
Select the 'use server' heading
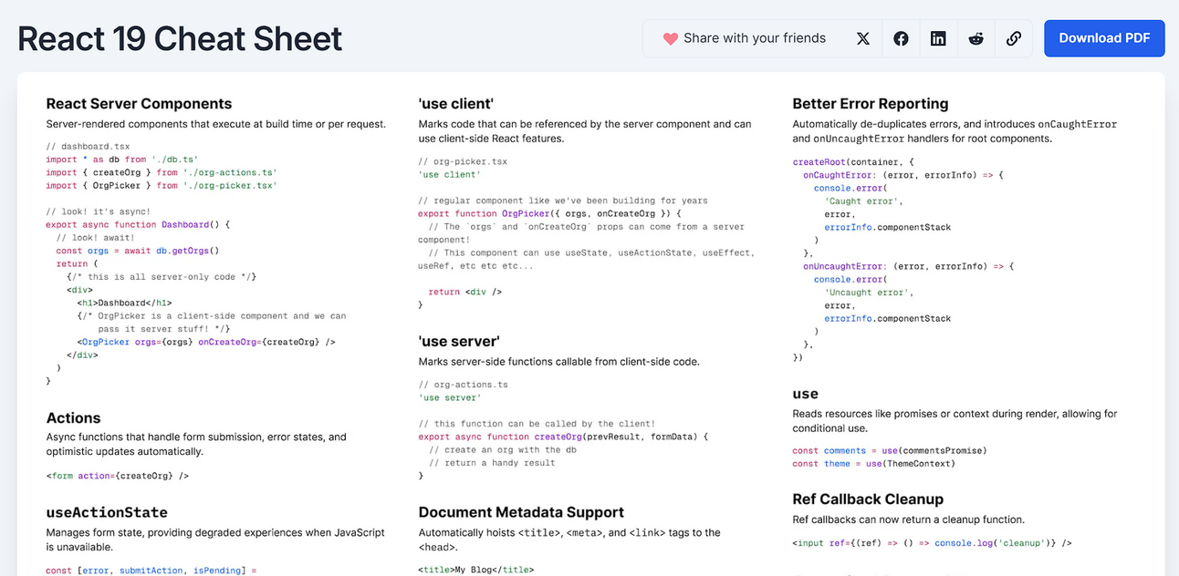click(x=459, y=342)
